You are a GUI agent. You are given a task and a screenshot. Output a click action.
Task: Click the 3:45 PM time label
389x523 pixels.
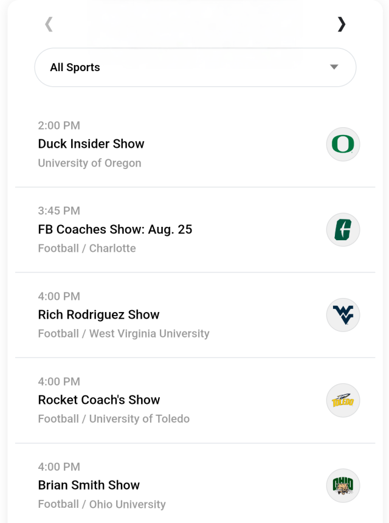point(59,211)
